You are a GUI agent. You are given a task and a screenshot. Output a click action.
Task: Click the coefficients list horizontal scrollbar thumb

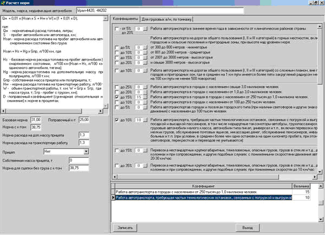point(198,177)
